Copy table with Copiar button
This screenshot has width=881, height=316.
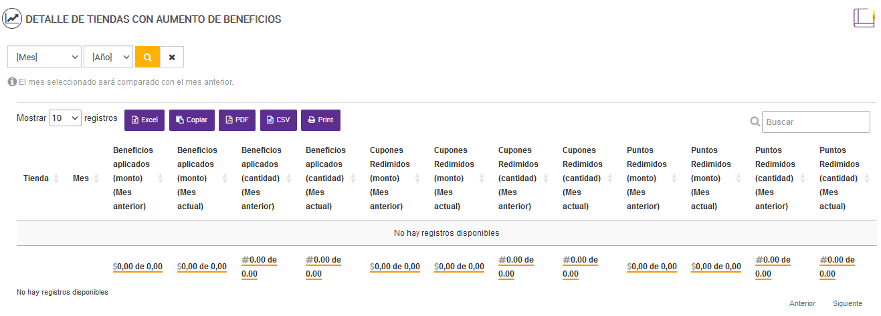click(x=192, y=120)
